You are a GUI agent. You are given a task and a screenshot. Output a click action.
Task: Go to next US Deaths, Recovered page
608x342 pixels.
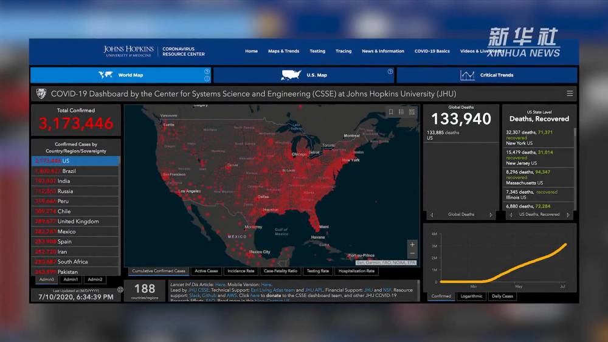(568, 214)
